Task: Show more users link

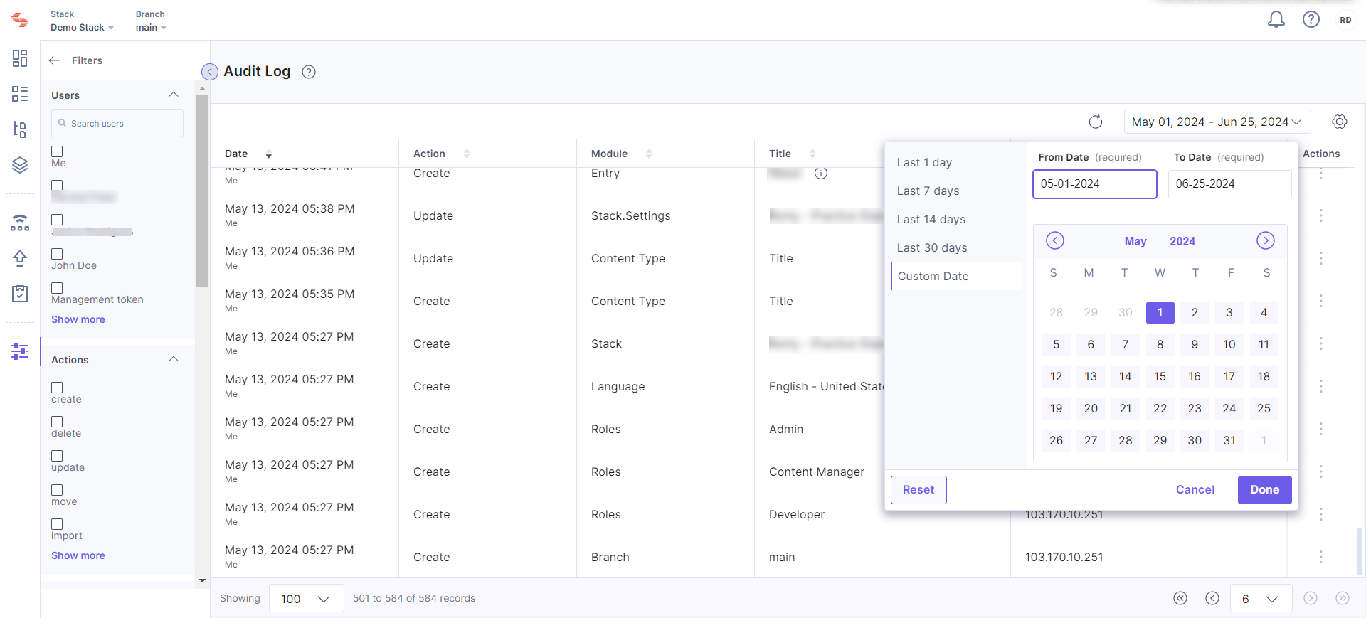Action: [78, 319]
